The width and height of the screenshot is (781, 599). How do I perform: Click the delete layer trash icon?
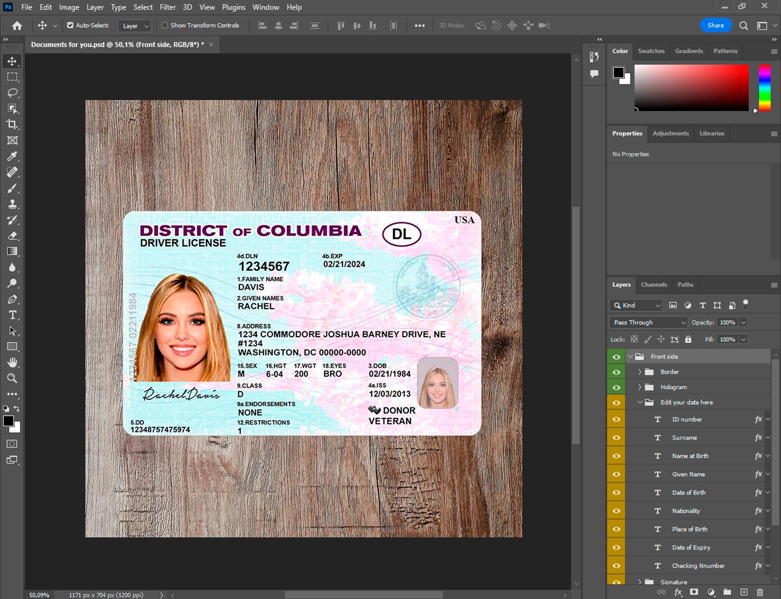click(760, 592)
